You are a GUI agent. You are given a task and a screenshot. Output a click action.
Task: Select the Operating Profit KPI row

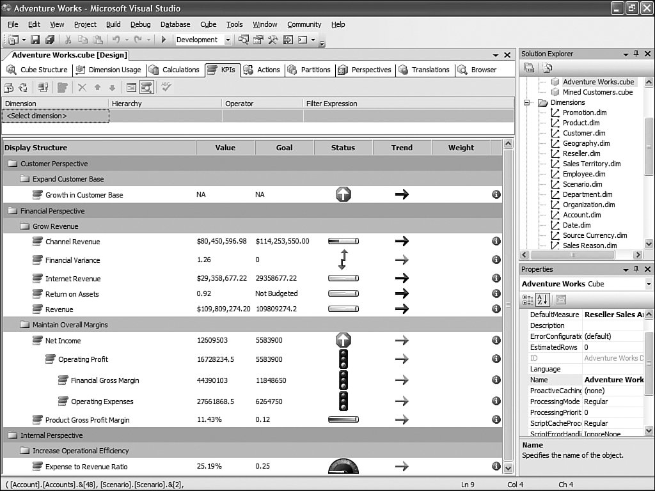pos(252,359)
